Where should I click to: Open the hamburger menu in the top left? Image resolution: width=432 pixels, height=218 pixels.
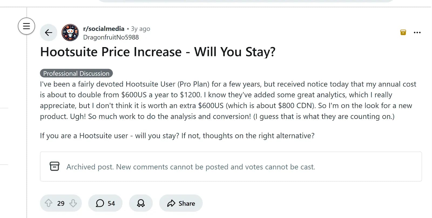click(x=26, y=26)
